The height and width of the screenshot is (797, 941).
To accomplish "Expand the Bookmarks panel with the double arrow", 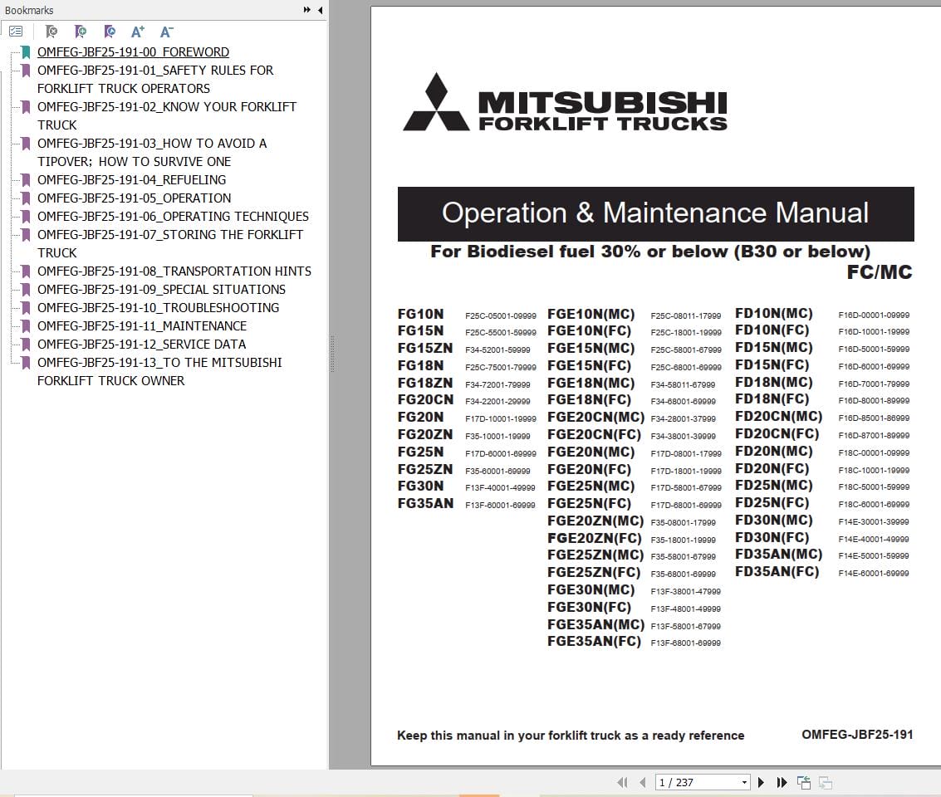I will coord(306,10).
